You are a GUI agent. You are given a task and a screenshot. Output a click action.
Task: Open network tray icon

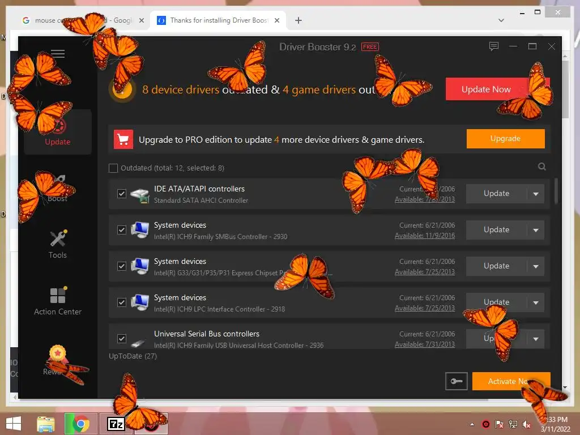513,424
